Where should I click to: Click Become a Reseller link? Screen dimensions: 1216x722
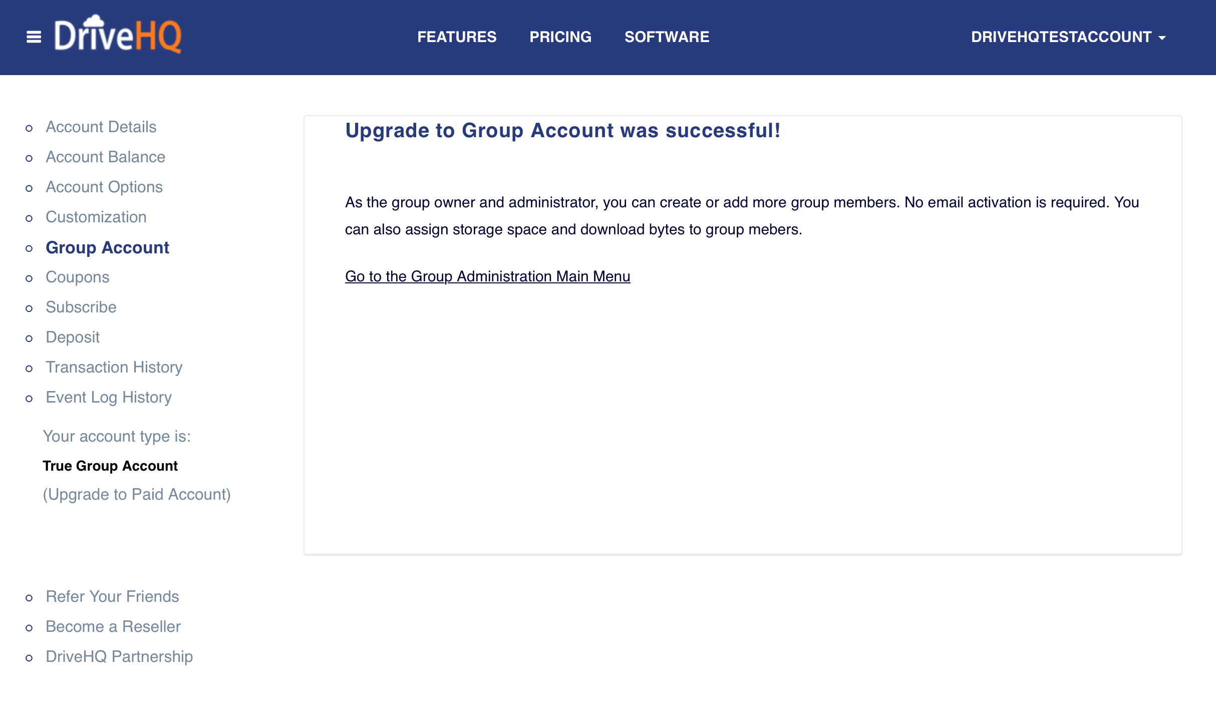pos(113,627)
